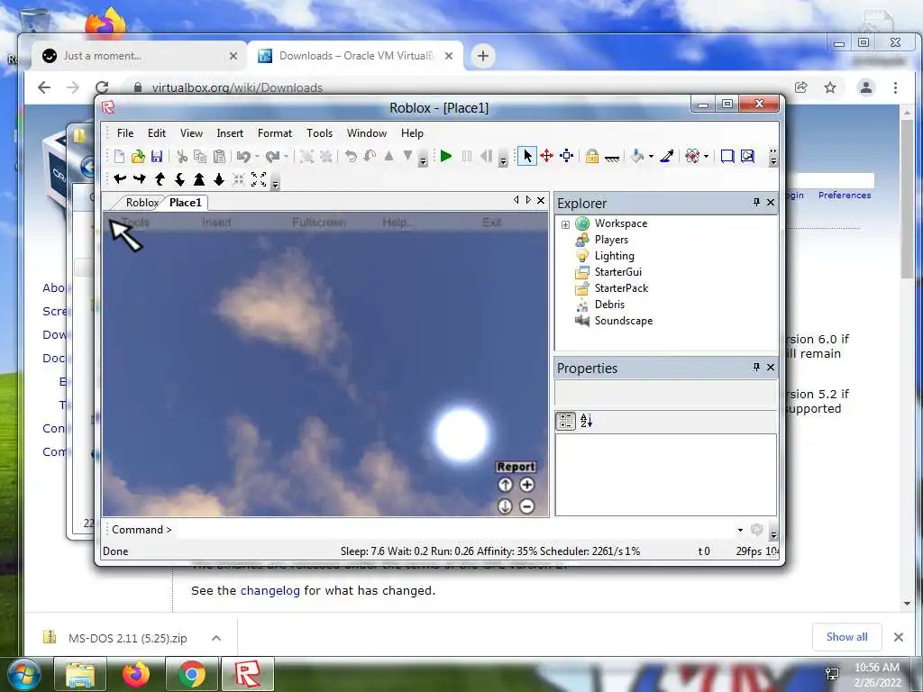Select Lighting in the Explorer tree
The width and height of the screenshot is (923, 692).
[614, 256]
